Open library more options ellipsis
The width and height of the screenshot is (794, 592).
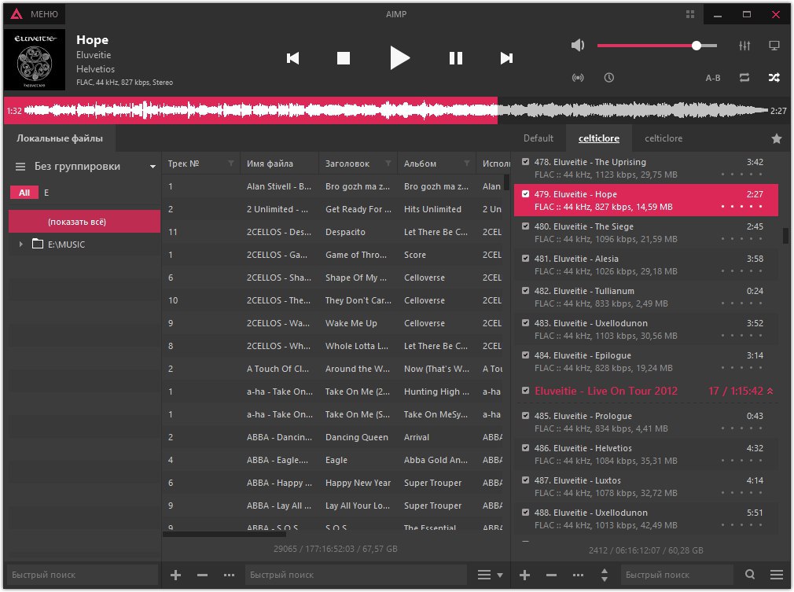(230, 575)
